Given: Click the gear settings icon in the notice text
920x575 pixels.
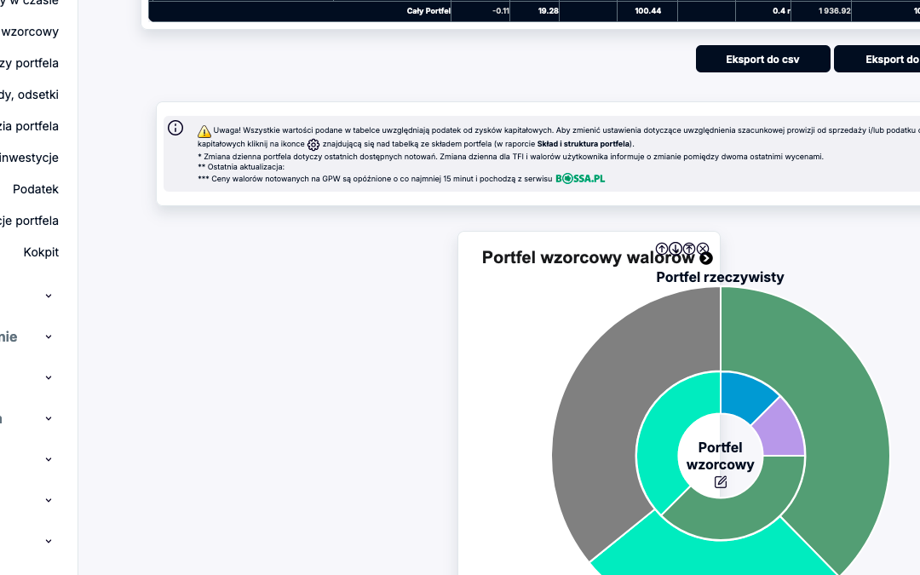Looking at the screenshot, I should click(x=313, y=145).
